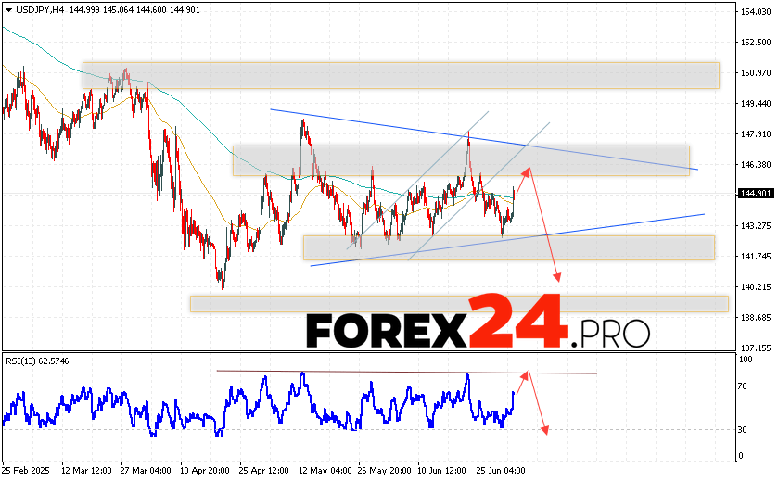Click the 152.500 price axis label
The image size is (778, 481).
coord(756,43)
